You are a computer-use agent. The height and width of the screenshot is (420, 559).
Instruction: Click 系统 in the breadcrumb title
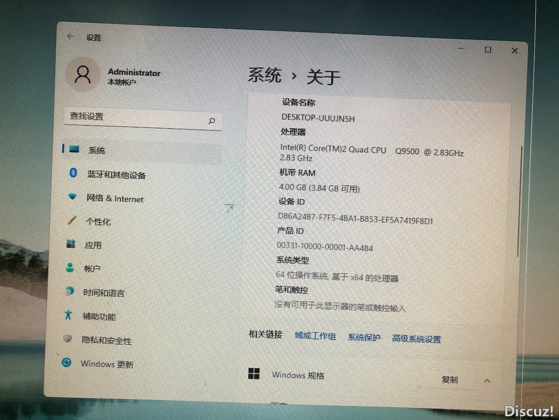265,75
